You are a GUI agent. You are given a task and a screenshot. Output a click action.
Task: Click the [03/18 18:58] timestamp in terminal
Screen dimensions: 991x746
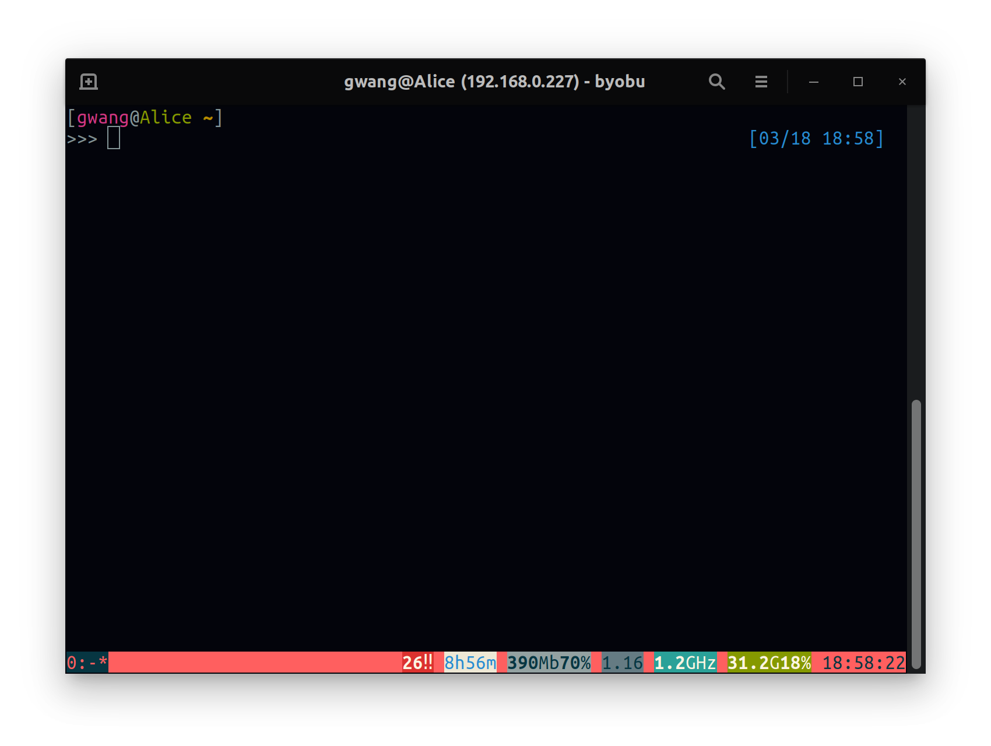pos(816,139)
